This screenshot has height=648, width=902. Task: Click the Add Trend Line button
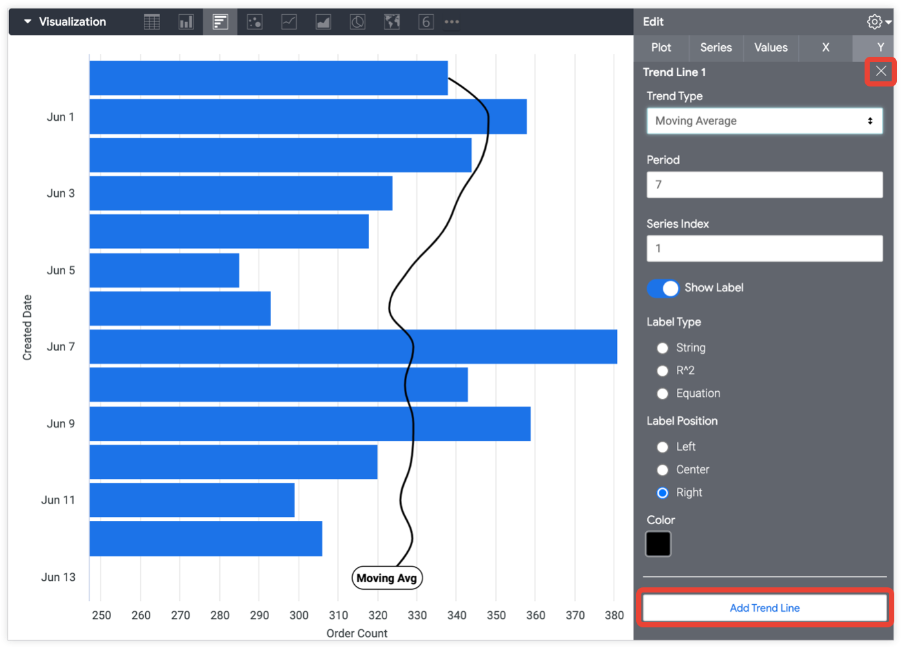pyautogui.click(x=764, y=607)
